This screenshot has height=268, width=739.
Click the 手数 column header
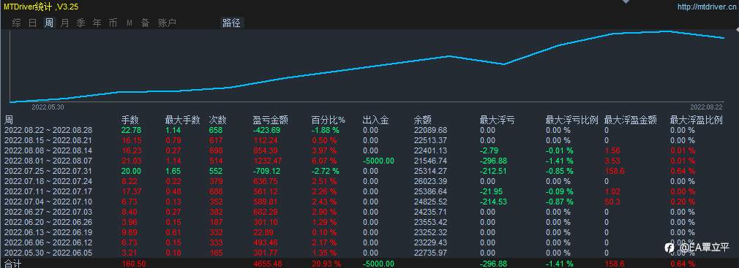130,120
